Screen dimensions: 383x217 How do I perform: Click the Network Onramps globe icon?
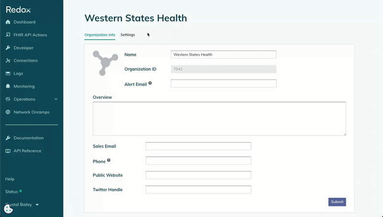tap(8, 112)
